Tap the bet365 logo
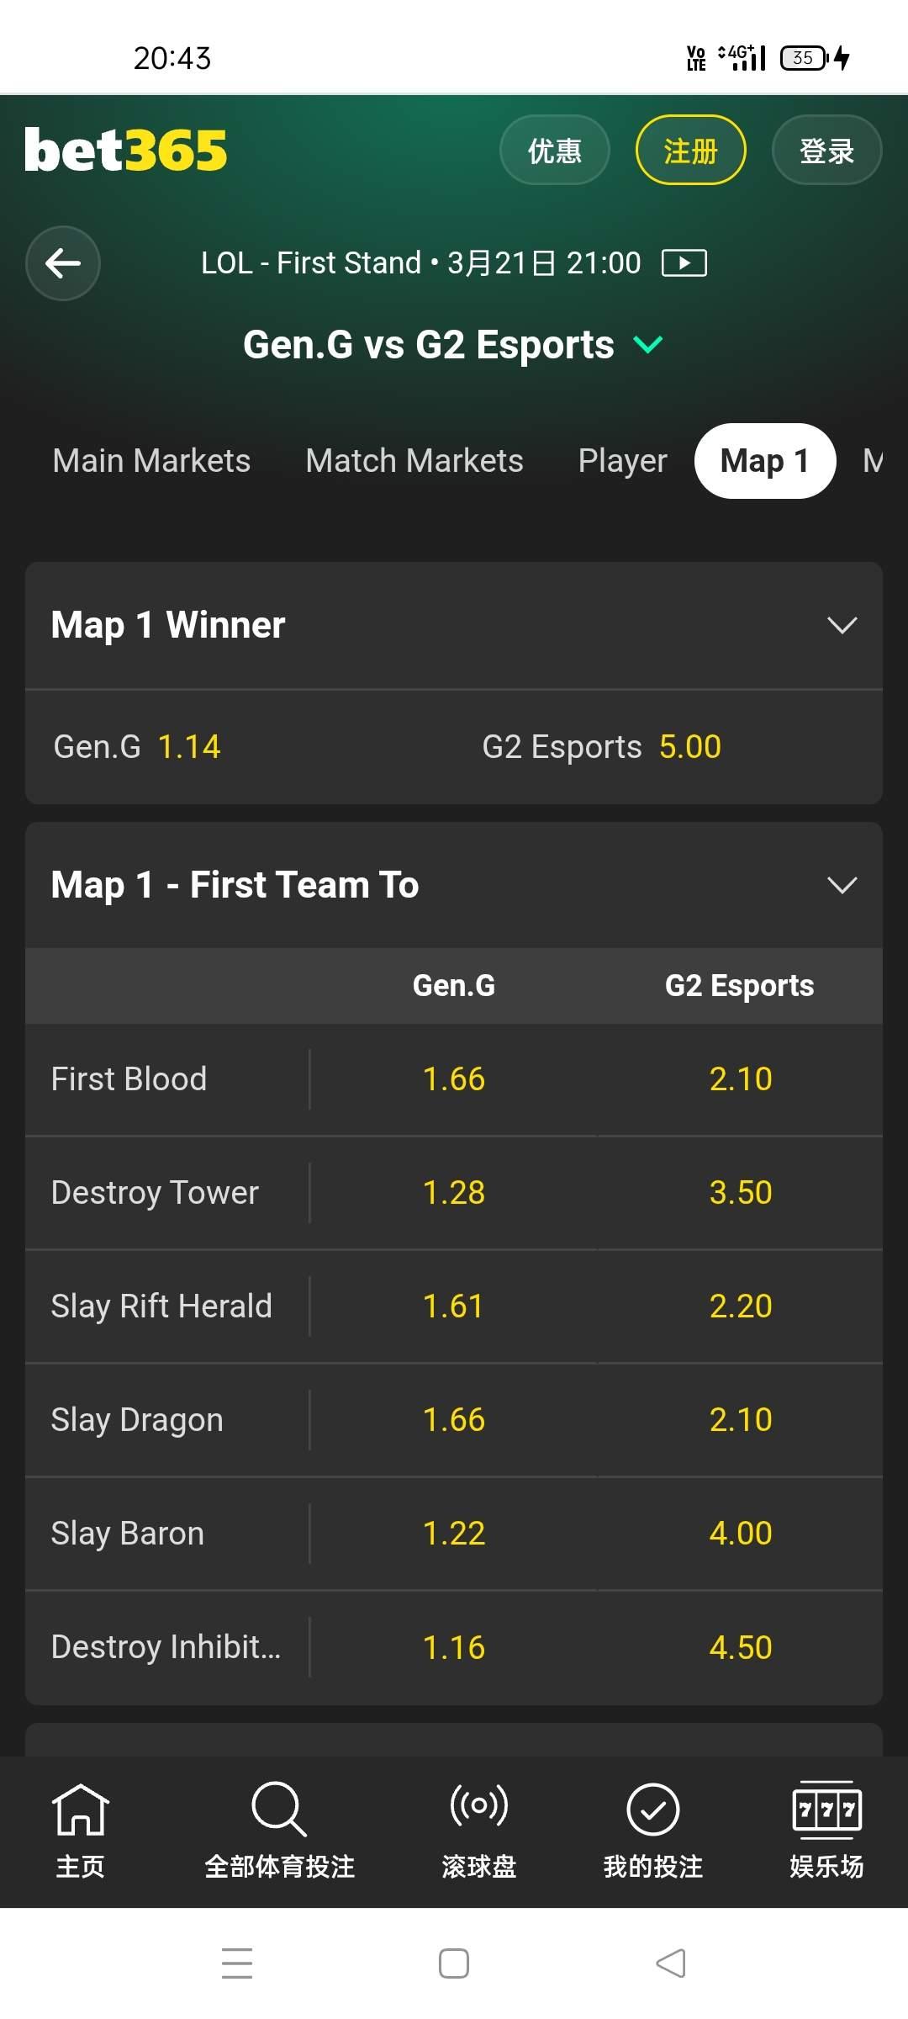908x2019 pixels. pyautogui.click(x=126, y=151)
